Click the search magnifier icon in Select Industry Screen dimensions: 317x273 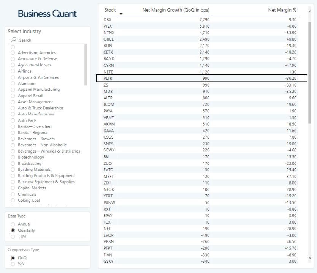pos(14,39)
